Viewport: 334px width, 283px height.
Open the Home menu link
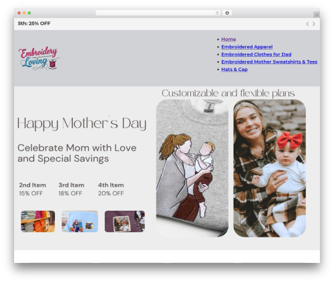tap(228, 39)
